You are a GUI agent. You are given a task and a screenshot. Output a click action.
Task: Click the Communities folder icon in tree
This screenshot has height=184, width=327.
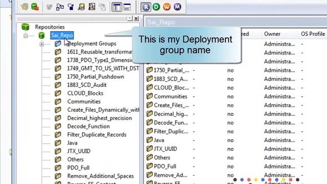(x=58, y=101)
